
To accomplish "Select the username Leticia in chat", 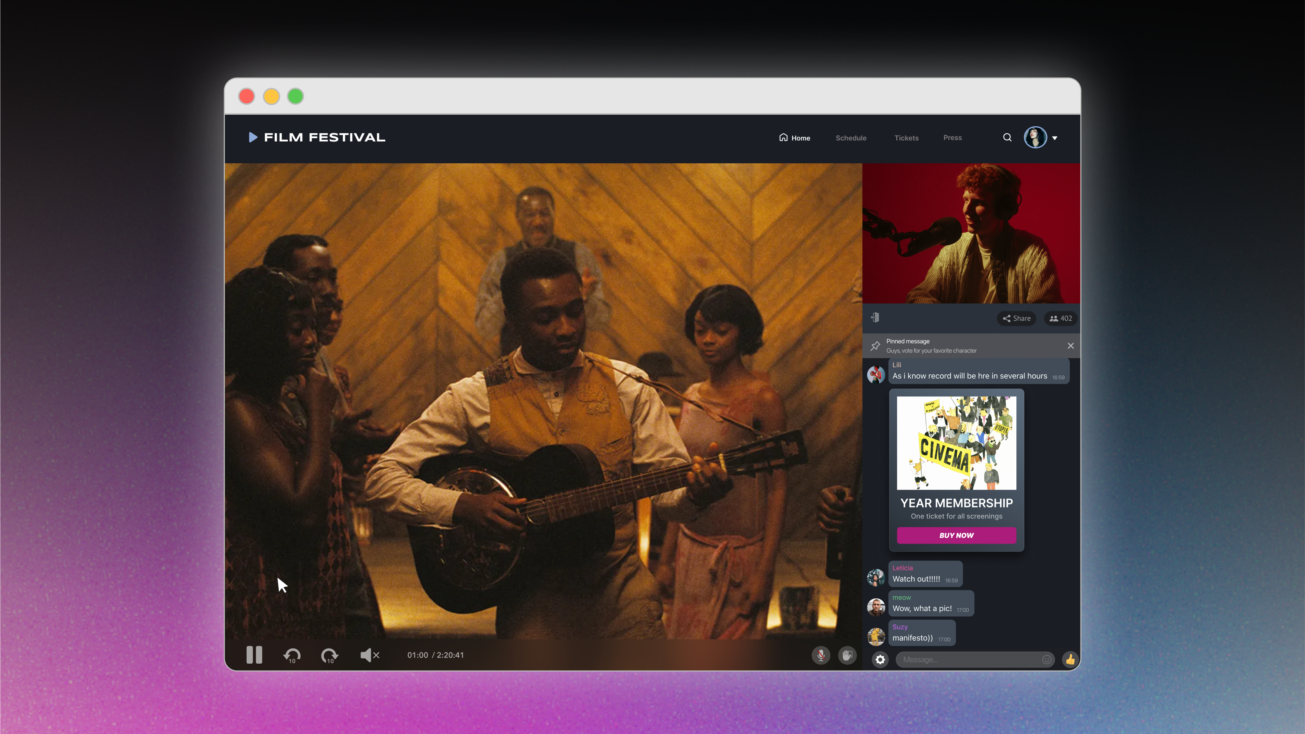I will click(902, 568).
